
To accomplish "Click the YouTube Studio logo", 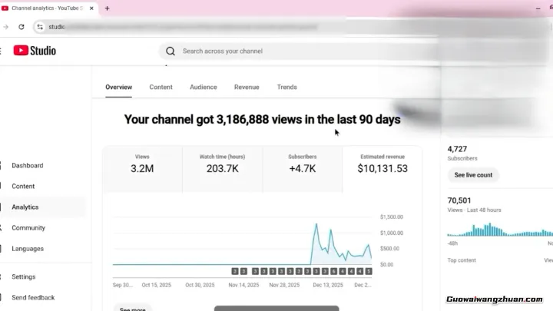I will pyautogui.click(x=35, y=51).
